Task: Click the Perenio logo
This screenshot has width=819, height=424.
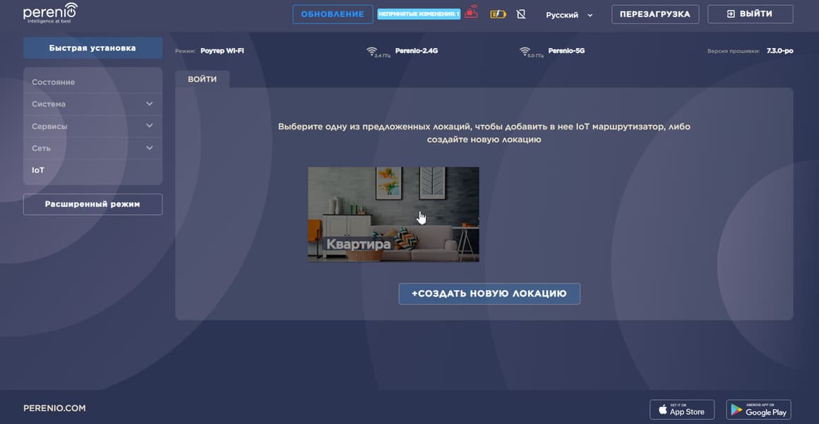Action: click(50, 13)
